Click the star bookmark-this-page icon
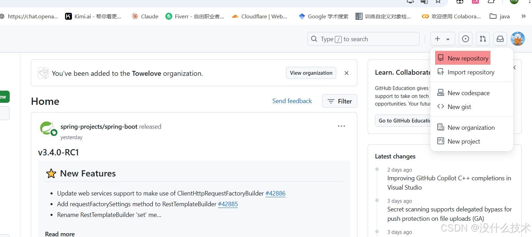This screenshot has width=532, height=237. (x=438, y=1)
